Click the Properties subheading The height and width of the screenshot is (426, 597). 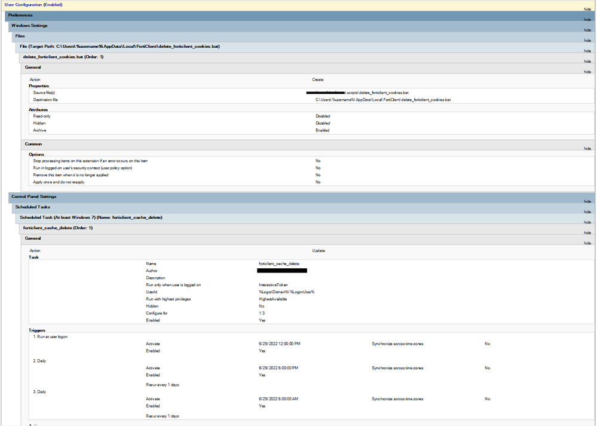39,86
